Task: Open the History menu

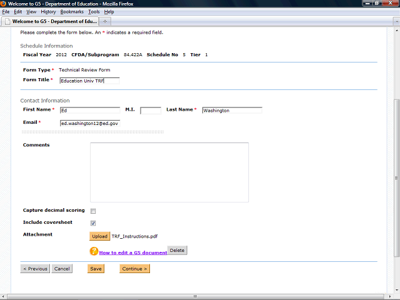Action: tap(48, 12)
